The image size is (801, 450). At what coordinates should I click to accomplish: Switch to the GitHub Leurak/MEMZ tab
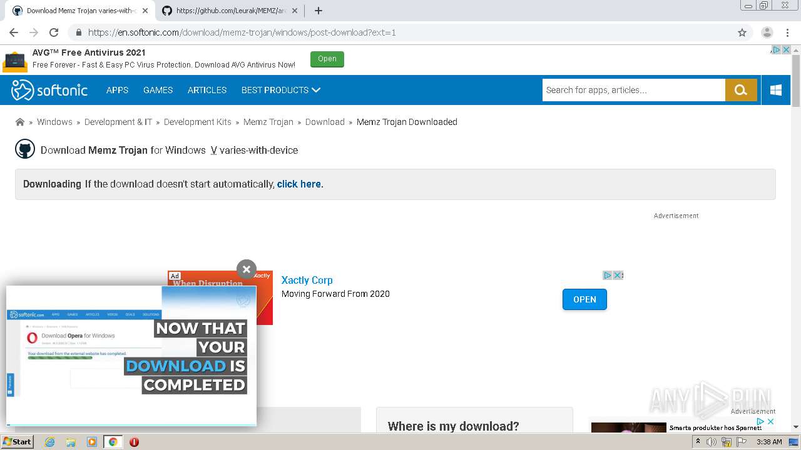(230, 11)
